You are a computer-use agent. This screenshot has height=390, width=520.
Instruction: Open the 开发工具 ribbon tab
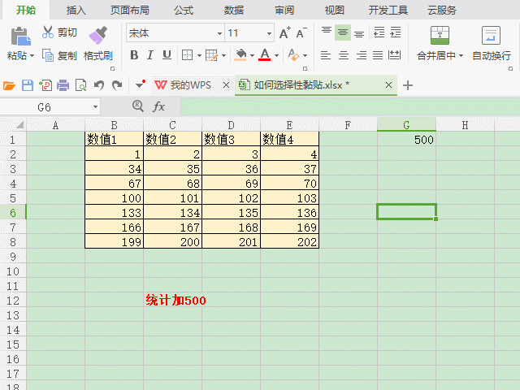point(388,10)
